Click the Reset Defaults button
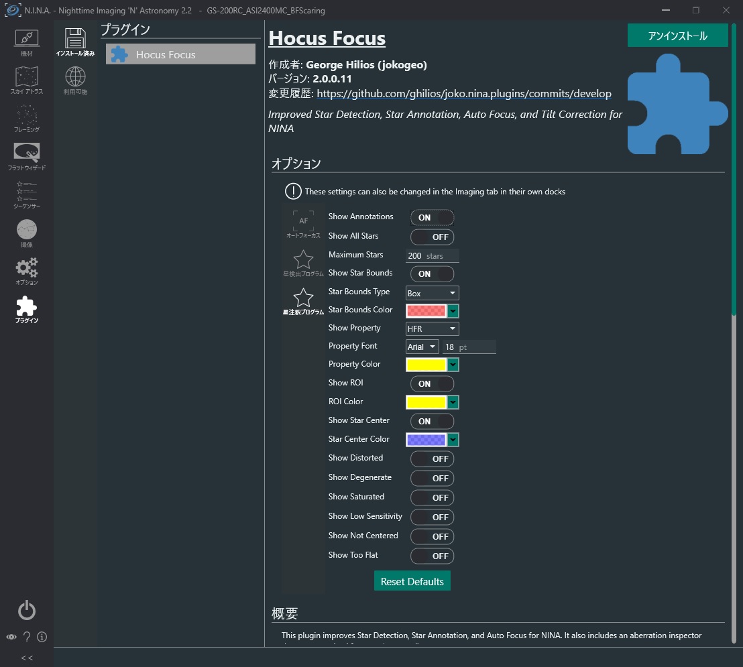743x667 pixels. (x=412, y=581)
